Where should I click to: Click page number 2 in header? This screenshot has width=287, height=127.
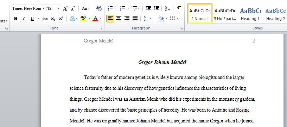(x=254, y=41)
